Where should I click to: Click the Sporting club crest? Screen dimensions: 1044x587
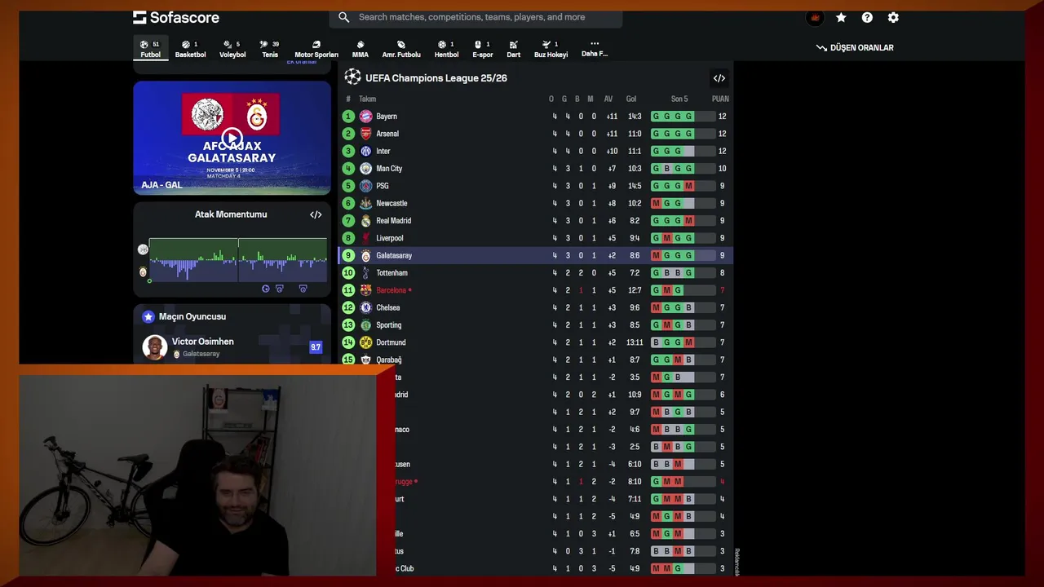point(365,325)
